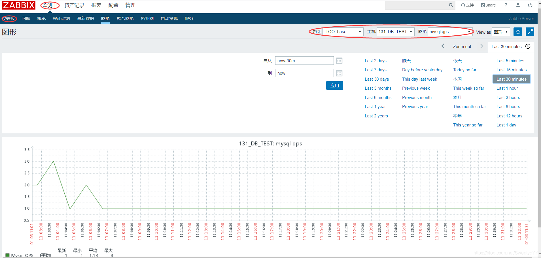Go to Web monitoring submenu

pyautogui.click(x=61, y=19)
